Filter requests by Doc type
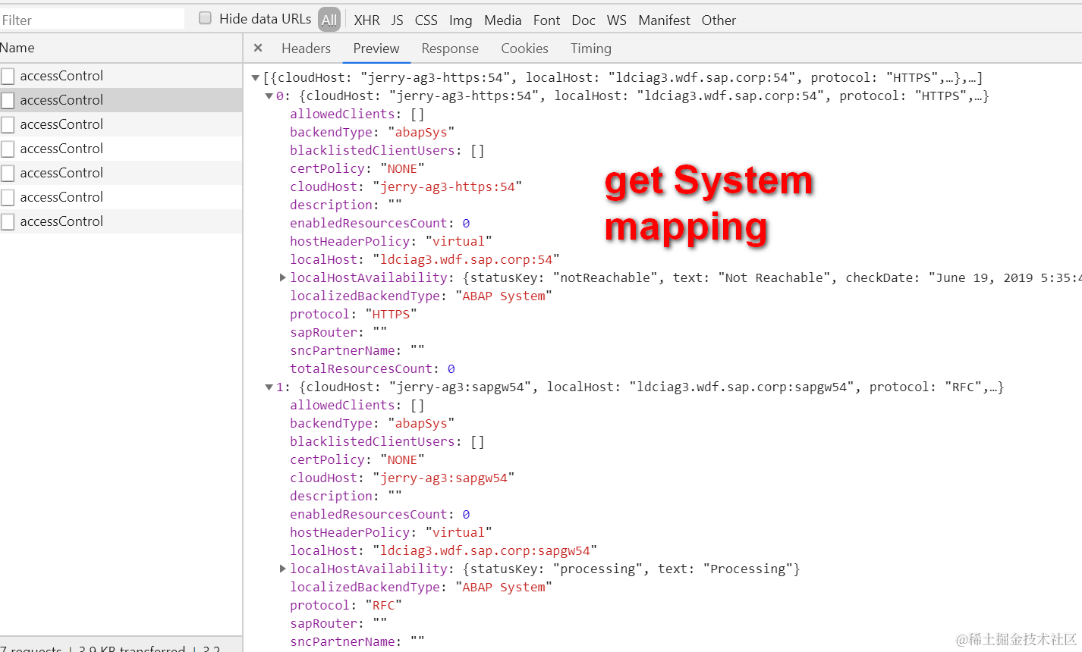Screen dimensions: 1082x652 pyautogui.click(x=583, y=20)
